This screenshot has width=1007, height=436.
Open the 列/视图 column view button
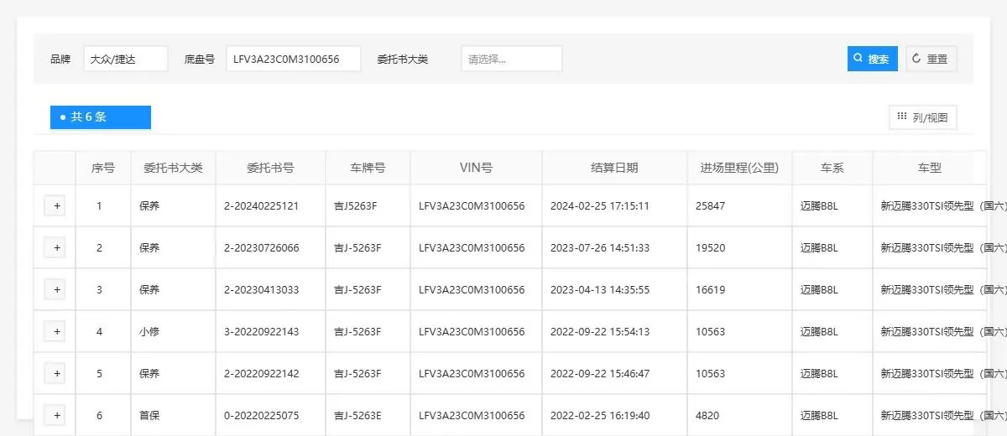[922, 117]
